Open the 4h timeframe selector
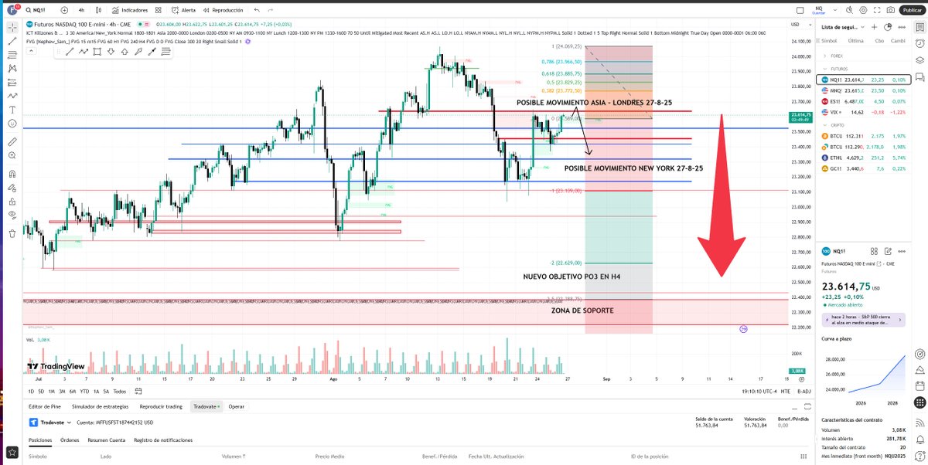The height and width of the screenshot is (465, 928). click(80, 10)
